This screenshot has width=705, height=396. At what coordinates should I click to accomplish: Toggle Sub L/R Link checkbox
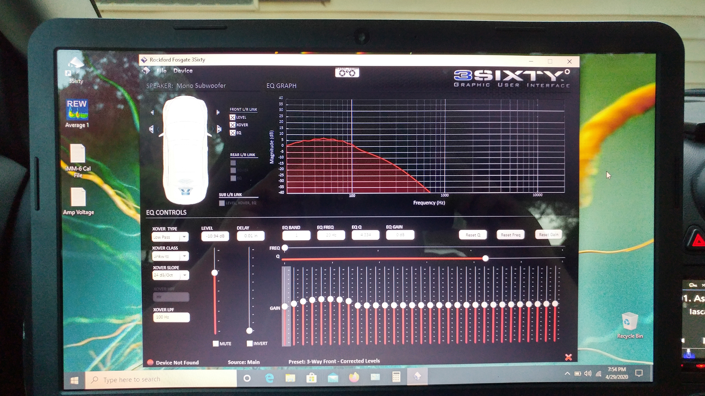[x=222, y=203]
